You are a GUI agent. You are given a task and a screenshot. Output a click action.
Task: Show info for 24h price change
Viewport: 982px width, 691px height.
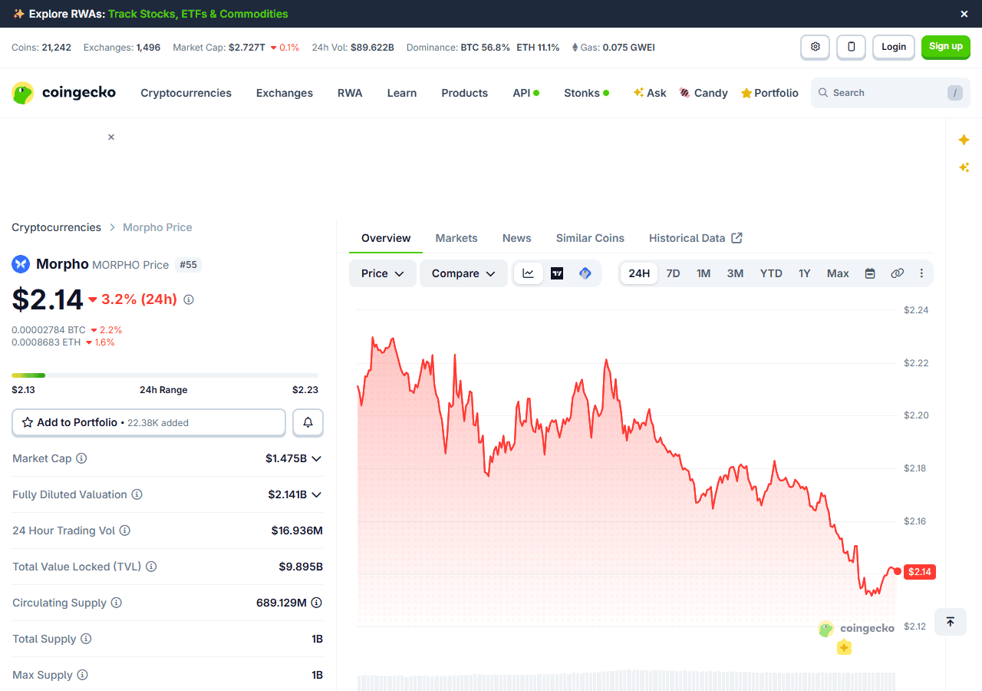(189, 299)
